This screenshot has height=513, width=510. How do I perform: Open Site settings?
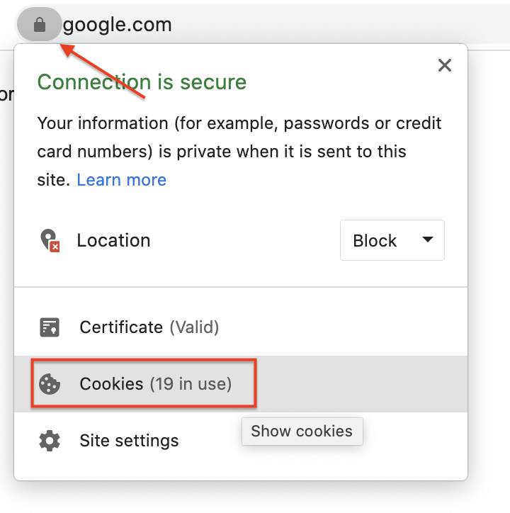129,441
